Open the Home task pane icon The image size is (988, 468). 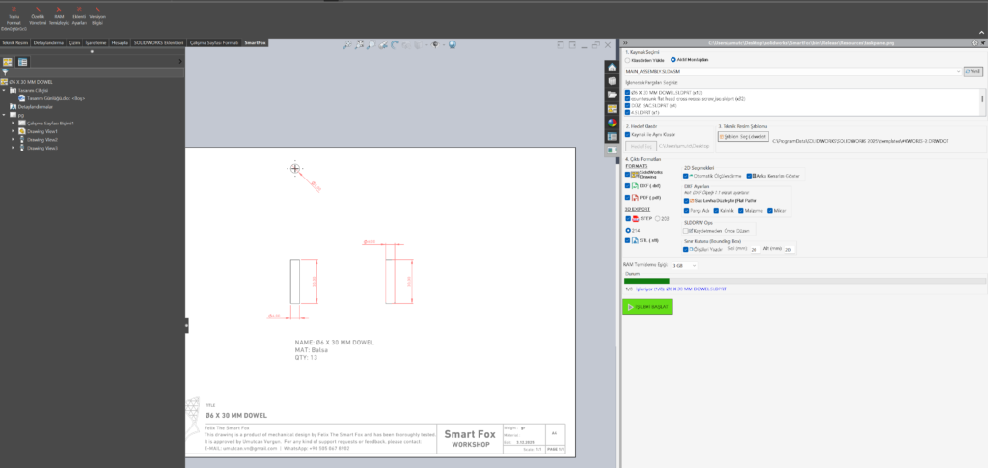611,67
